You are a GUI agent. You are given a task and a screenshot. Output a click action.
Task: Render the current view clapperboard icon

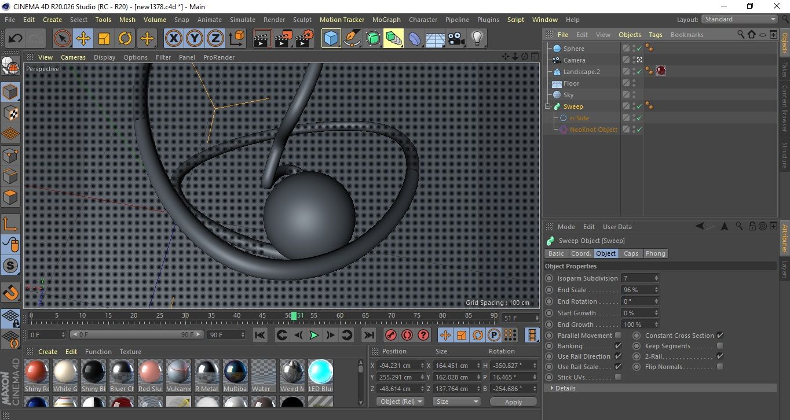click(x=263, y=39)
